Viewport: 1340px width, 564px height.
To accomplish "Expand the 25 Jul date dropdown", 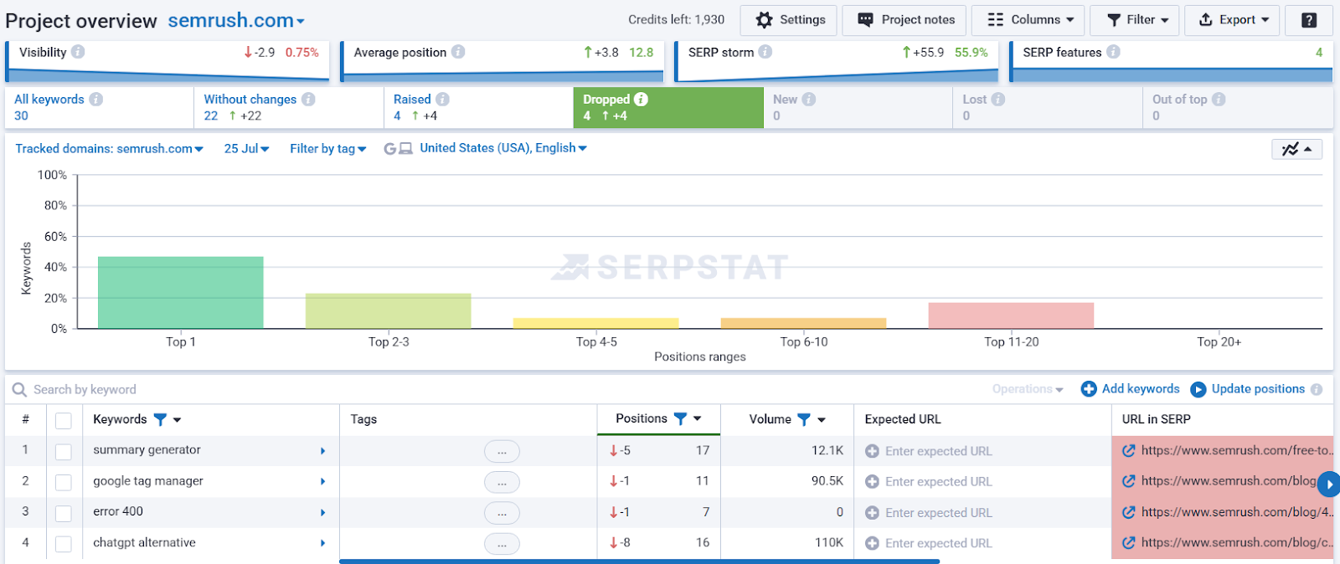I will (x=246, y=149).
